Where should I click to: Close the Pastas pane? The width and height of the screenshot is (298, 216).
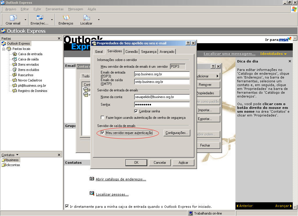(x=59, y=39)
